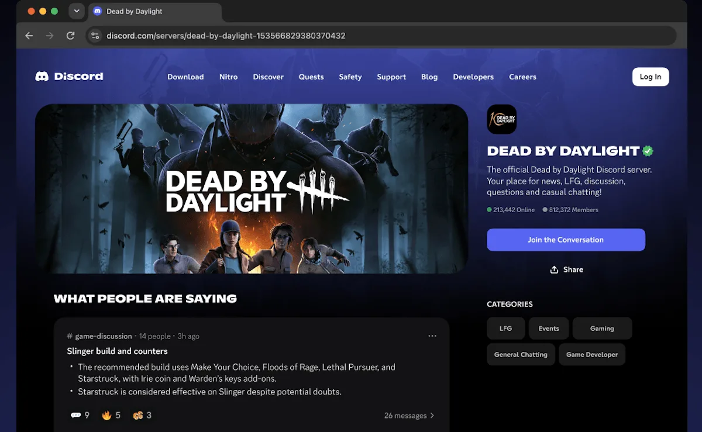Open the tab search dropdown arrow
The width and height of the screenshot is (702, 432).
coord(77,11)
